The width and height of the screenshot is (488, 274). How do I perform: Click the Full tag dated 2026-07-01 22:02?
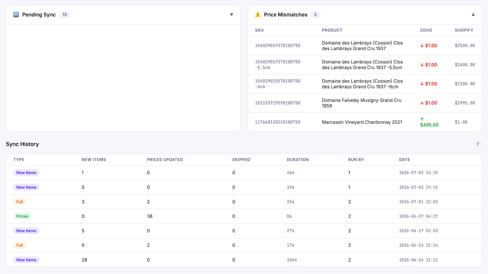[20, 202]
